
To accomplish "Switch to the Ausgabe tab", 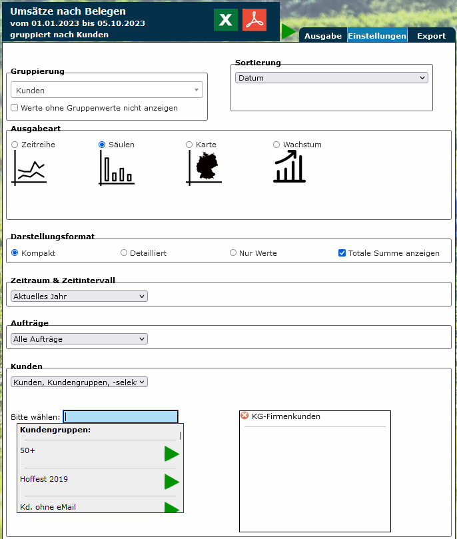I will click(323, 36).
